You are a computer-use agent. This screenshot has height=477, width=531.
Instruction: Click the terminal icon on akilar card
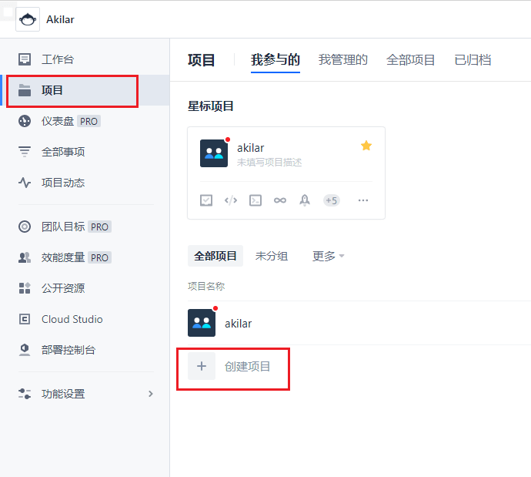[255, 200]
